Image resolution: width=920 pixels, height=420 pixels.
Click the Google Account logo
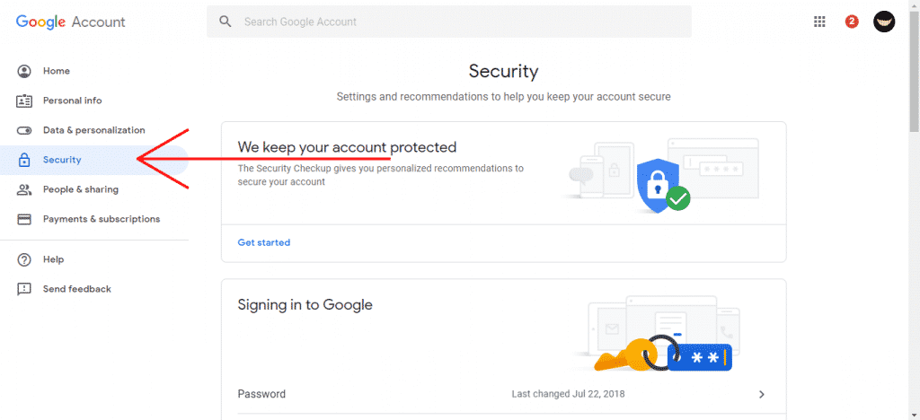click(x=71, y=22)
